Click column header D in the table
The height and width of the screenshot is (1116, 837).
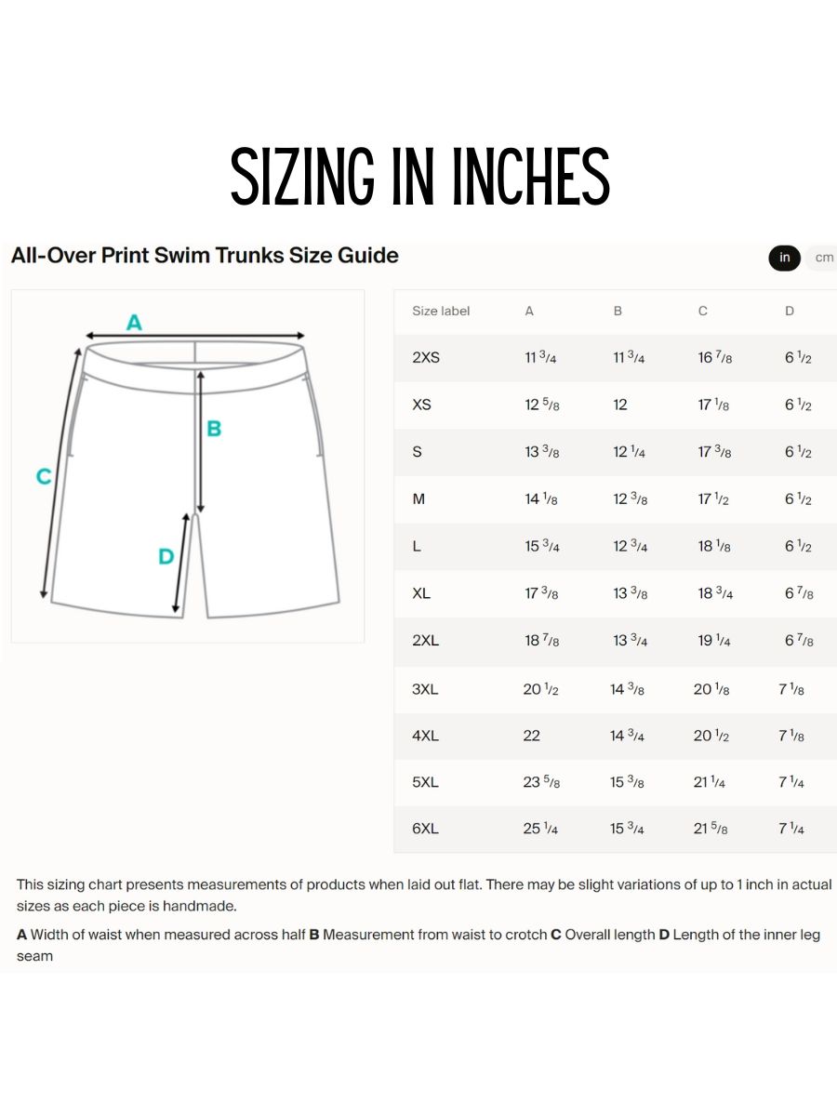(790, 311)
